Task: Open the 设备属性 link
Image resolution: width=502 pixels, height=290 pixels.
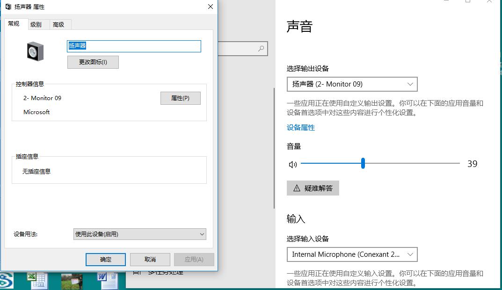Action: point(300,128)
